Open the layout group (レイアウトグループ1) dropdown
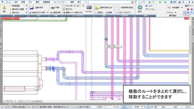The width and height of the screenshot is (194, 109). coord(19,101)
